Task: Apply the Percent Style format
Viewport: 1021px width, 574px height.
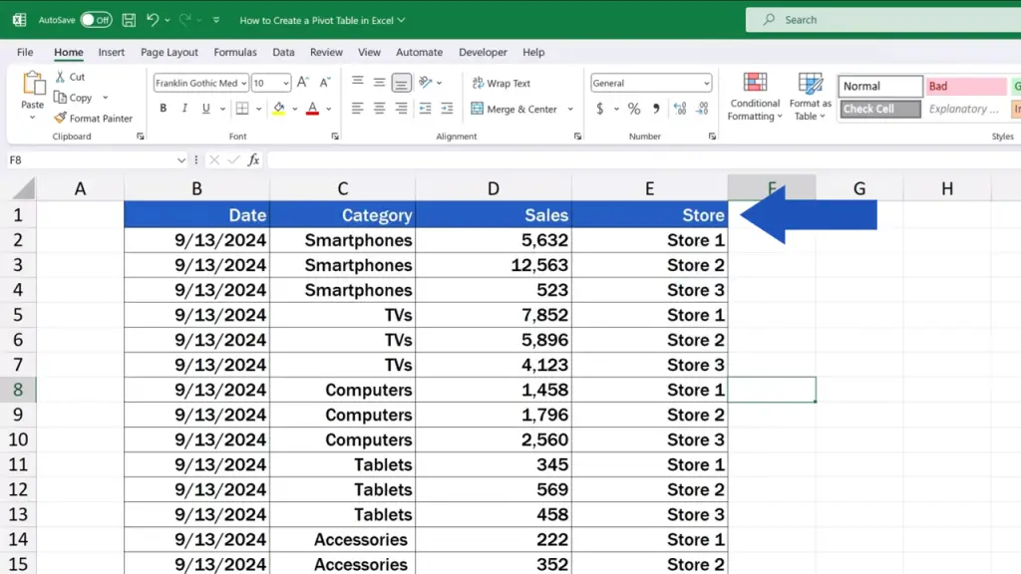Action: (633, 109)
